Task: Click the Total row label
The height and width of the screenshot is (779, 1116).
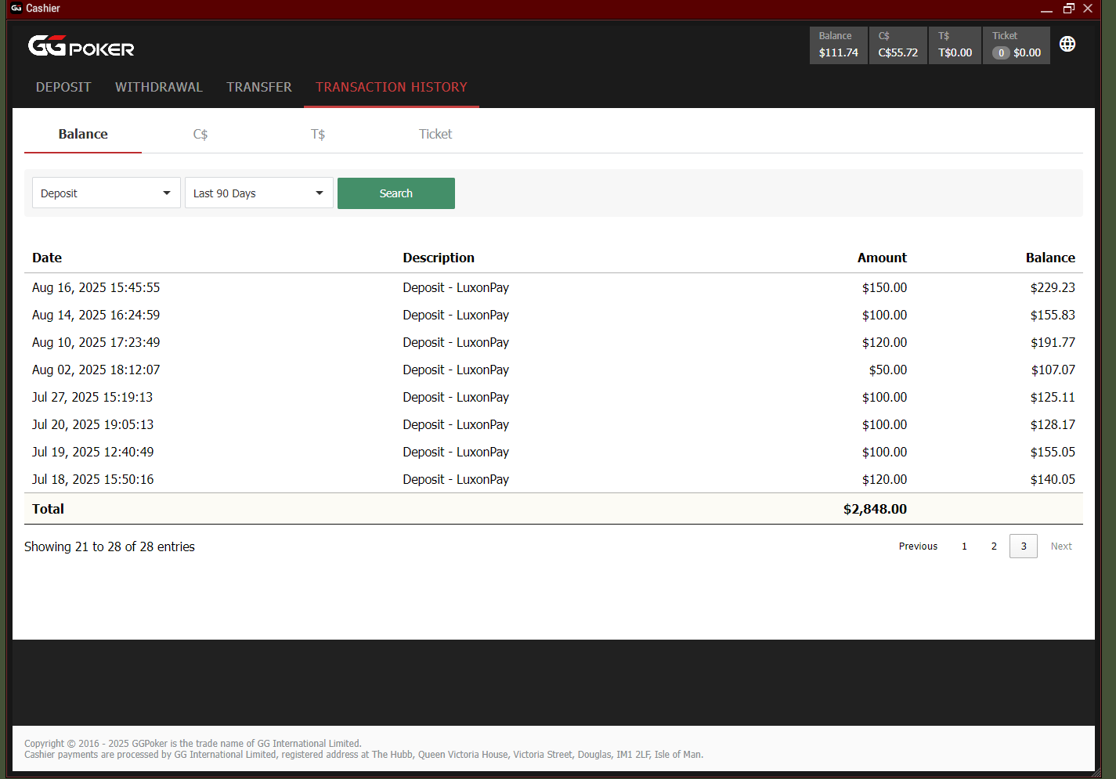Action: pos(48,509)
